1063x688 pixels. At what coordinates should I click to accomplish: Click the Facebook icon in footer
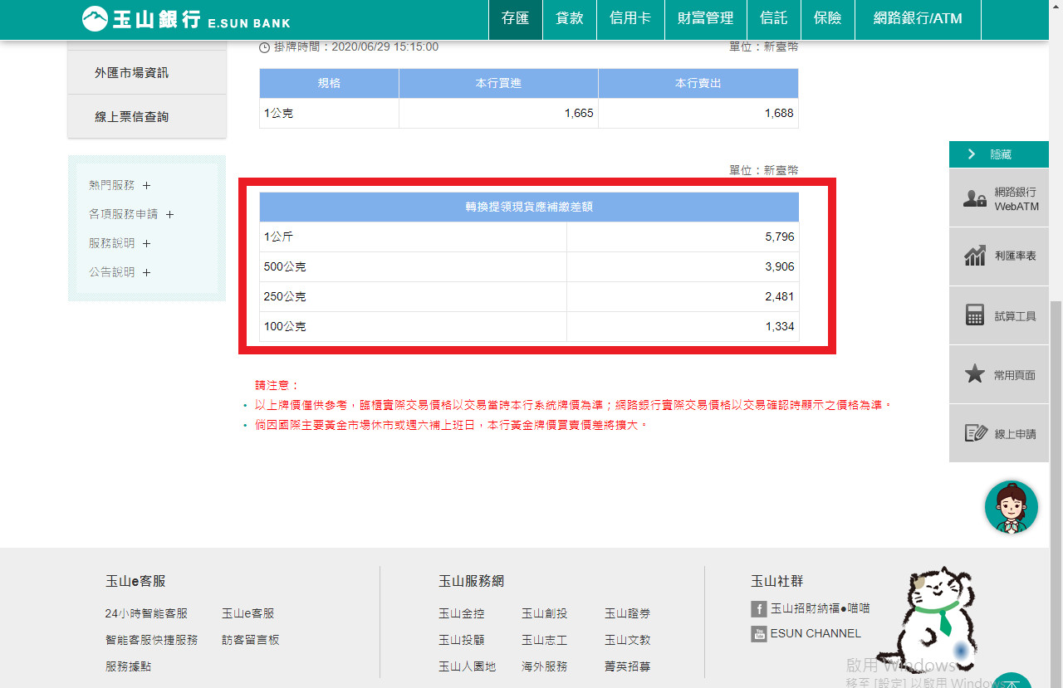point(758,609)
